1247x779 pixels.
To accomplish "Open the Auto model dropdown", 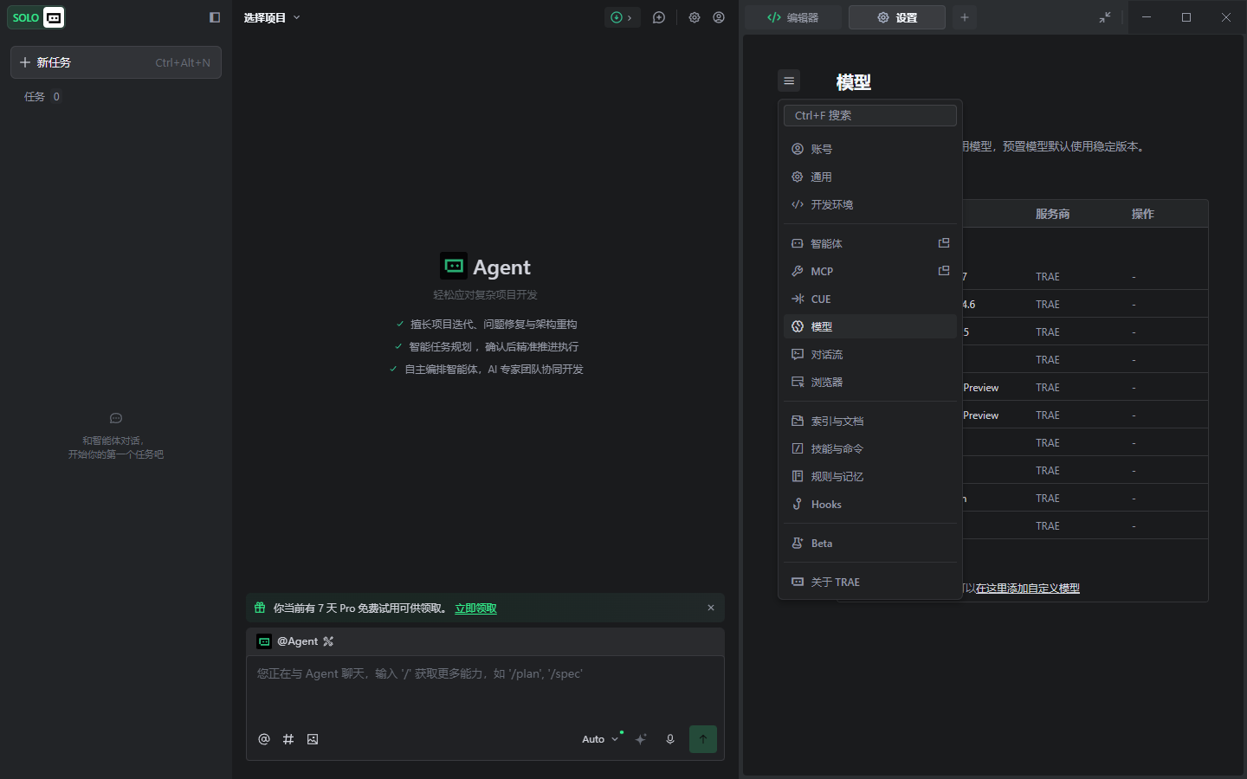I will coord(600,739).
